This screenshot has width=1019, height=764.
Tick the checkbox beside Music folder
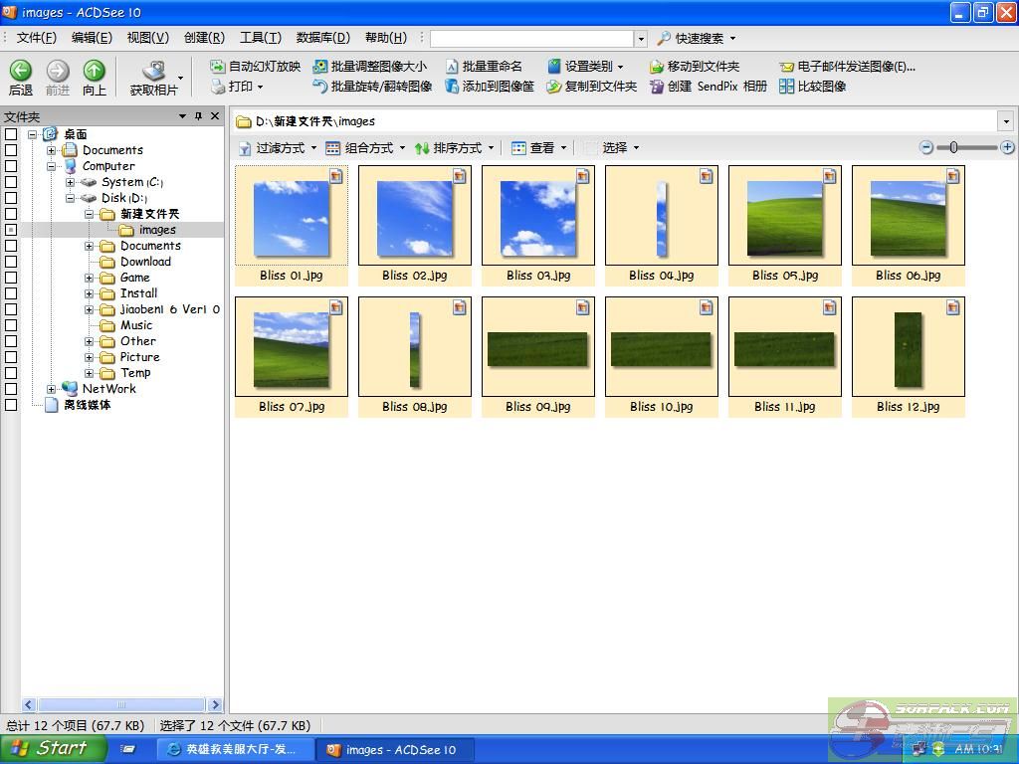coord(11,325)
